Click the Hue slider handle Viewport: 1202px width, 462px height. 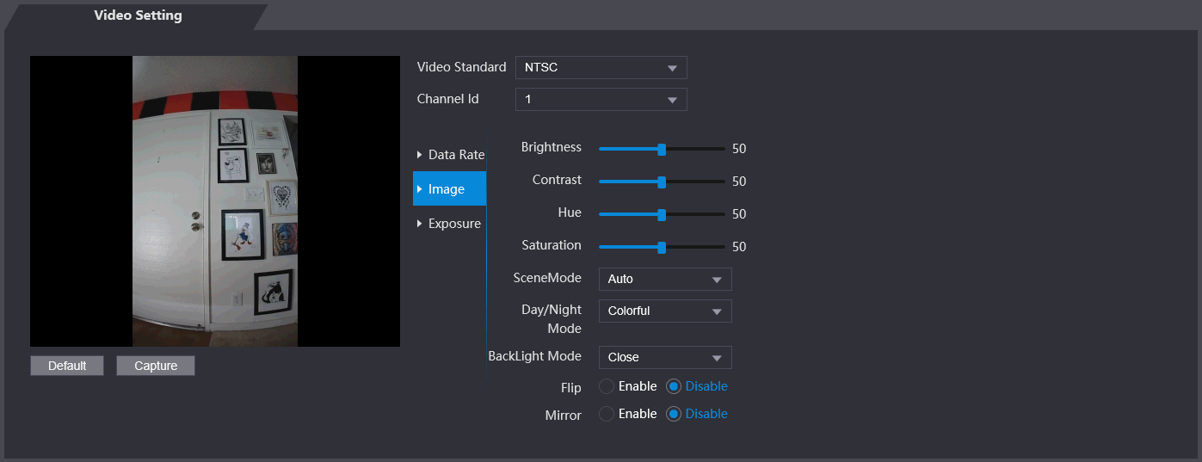pos(662,214)
